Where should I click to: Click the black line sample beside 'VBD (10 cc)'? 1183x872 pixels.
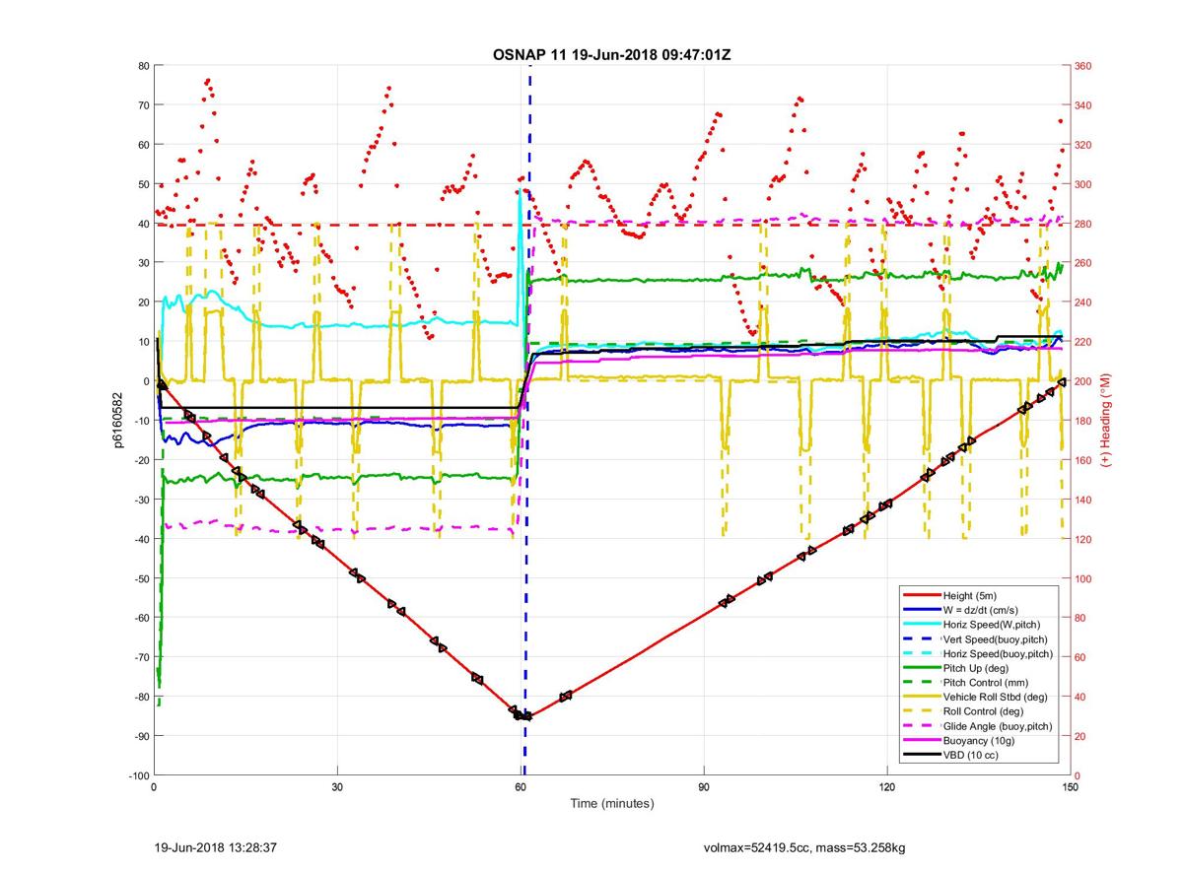(922, 756)
